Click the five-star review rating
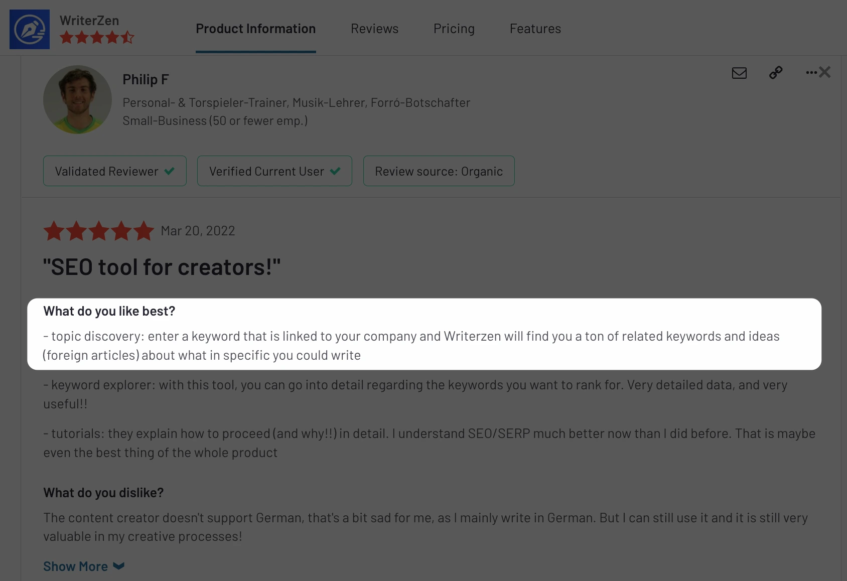 pos(99,231)
